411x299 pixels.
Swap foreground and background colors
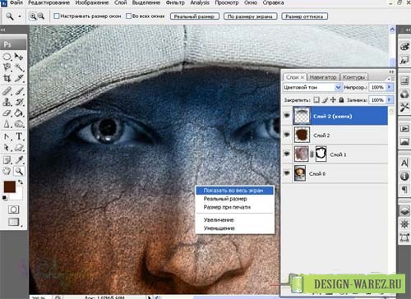click(21, 182)
